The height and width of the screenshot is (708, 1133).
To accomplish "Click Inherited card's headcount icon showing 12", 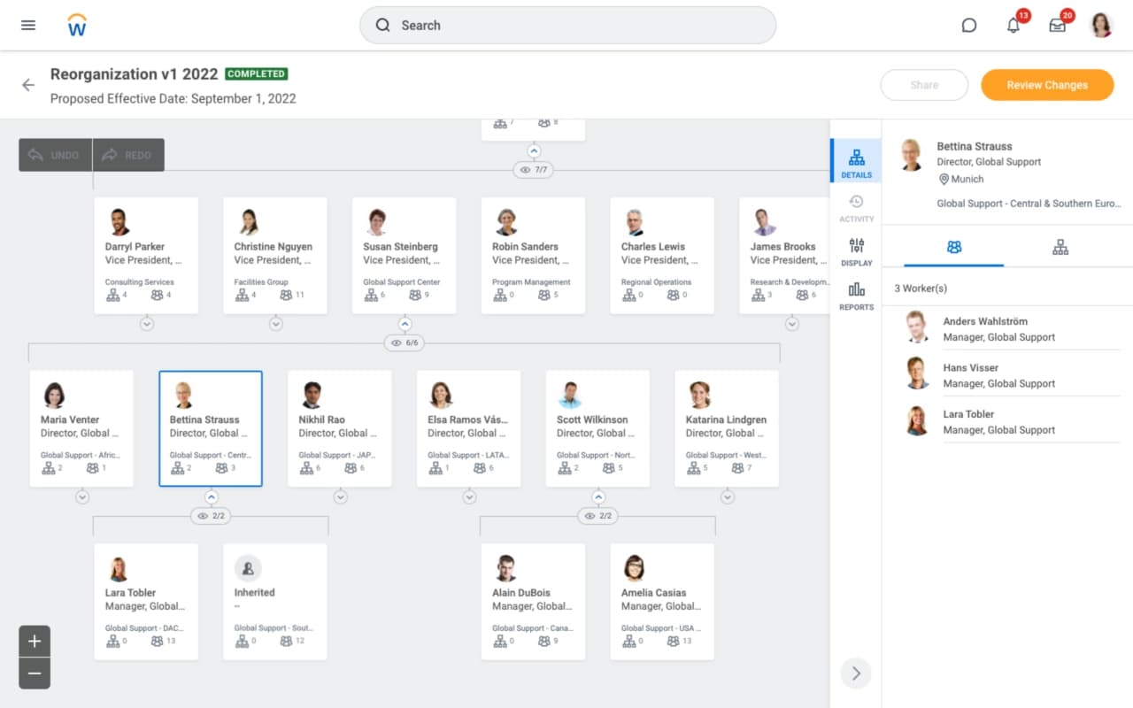I will [286, 642].
